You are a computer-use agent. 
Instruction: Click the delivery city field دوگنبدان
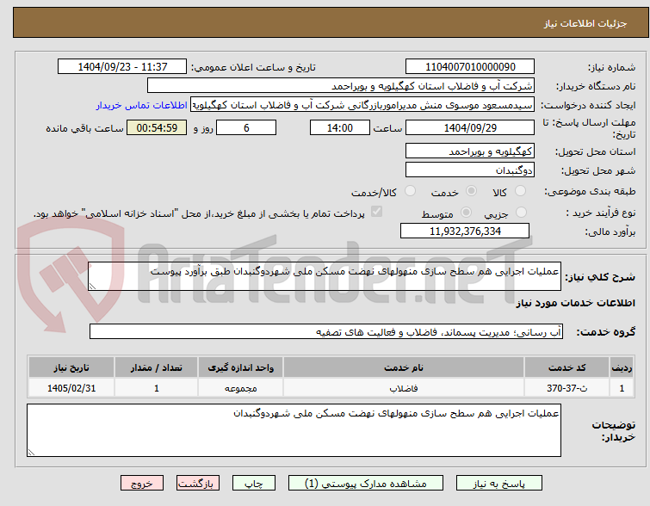click(x=470, y=170)
